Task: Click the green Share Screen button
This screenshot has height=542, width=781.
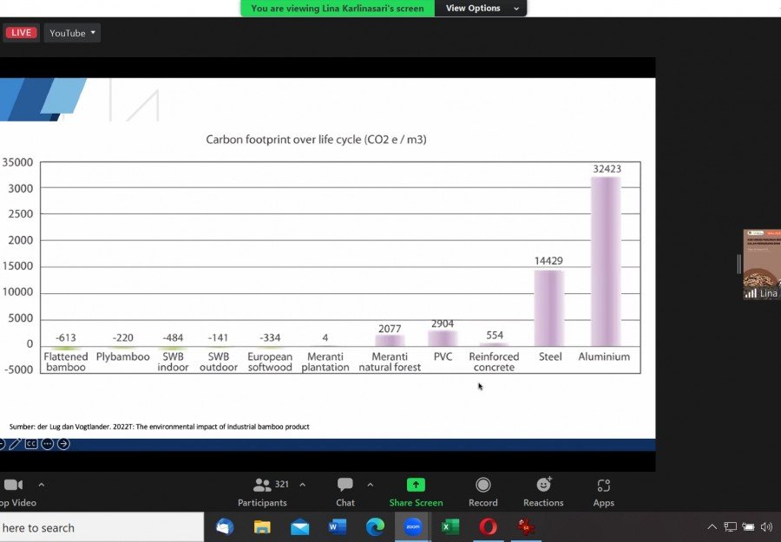Action: point(416,492)
